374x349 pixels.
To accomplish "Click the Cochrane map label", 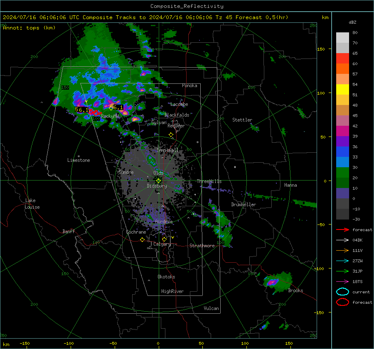I will pyautogui.click(x=136, y=232).
